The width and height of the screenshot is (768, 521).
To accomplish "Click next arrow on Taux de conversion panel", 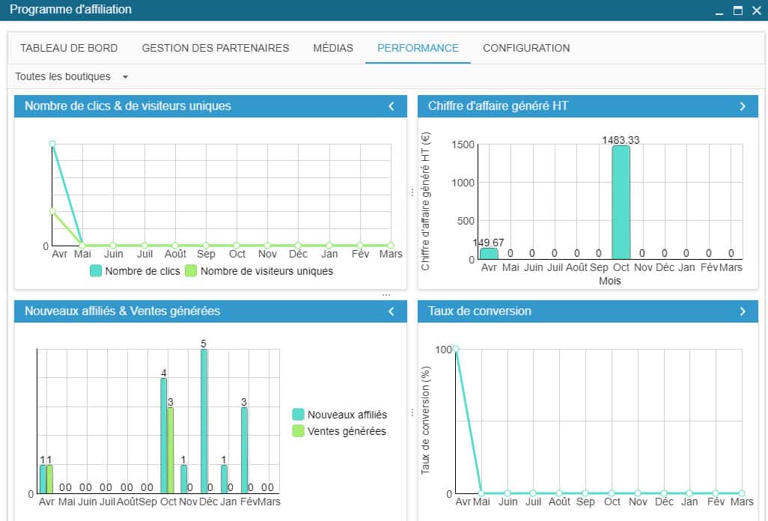I will point(743,311).
